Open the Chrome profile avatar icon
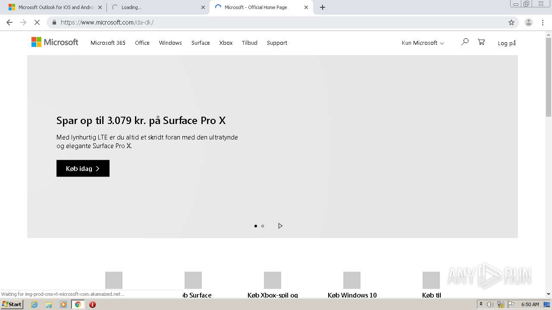This screenshot has height=310, width=552. (529, 22)
